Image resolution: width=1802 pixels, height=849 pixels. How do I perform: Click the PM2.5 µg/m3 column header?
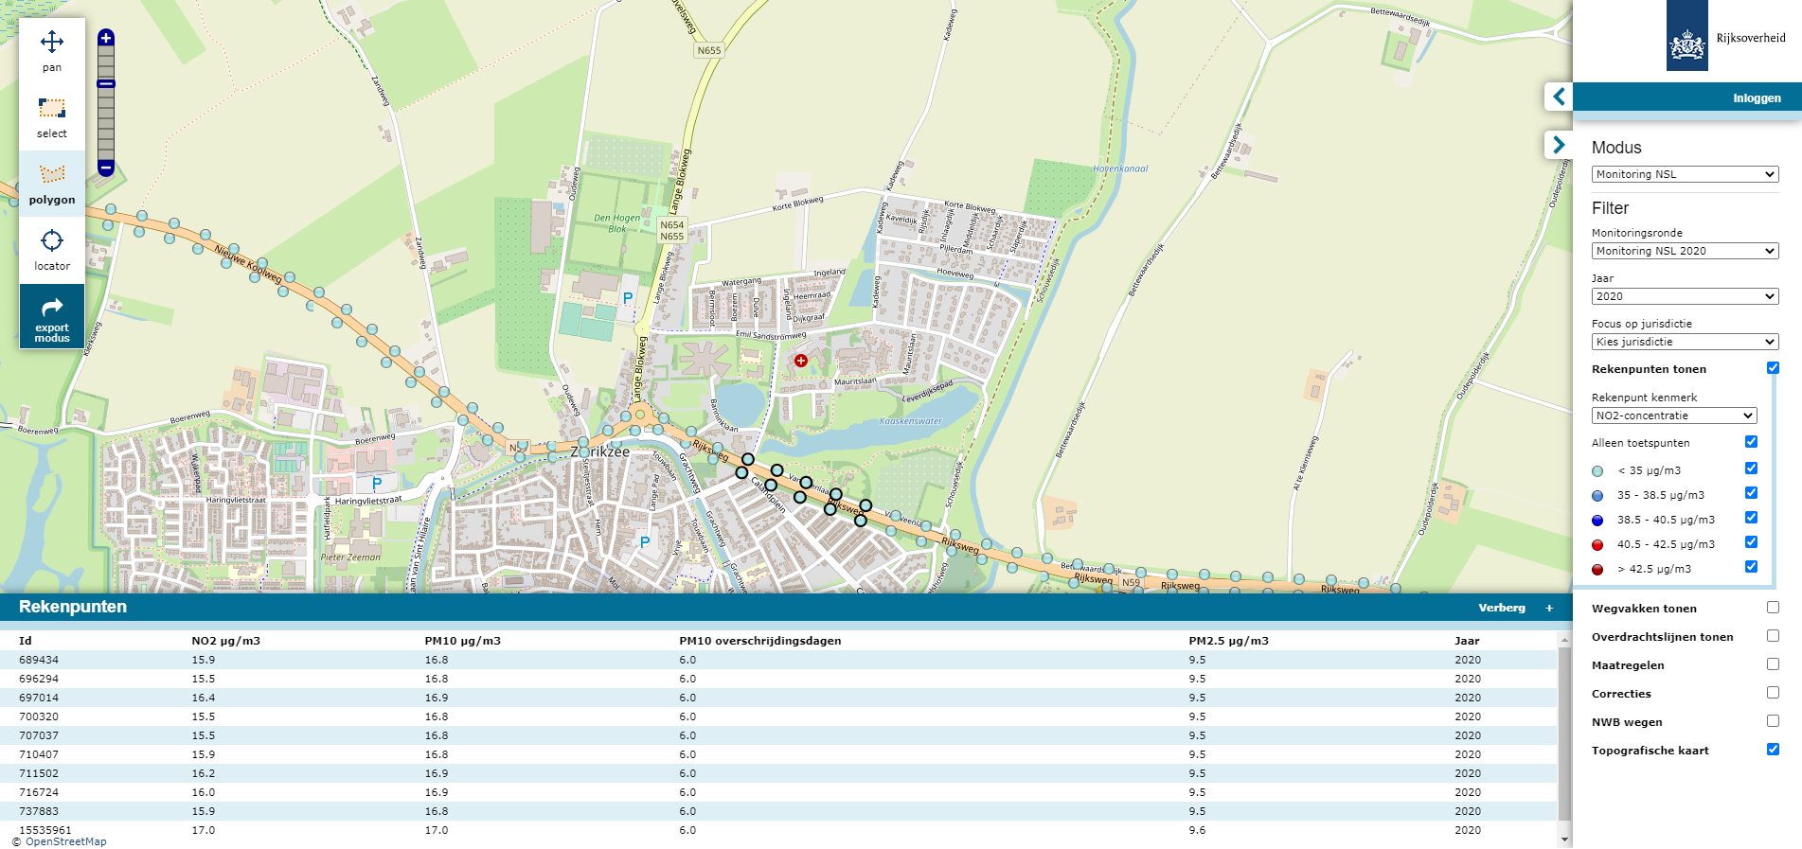tap(1228, 641)
